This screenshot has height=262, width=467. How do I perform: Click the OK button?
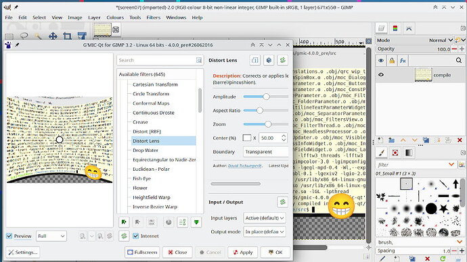click(275, 252)
